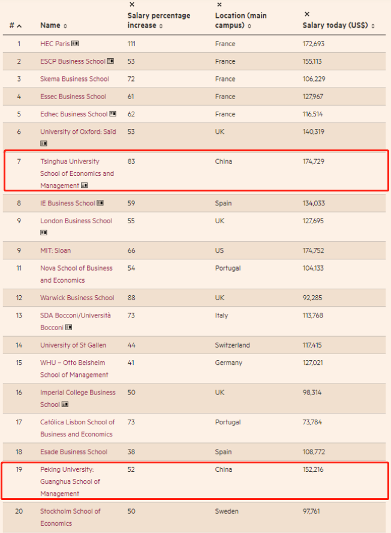Click the profile icon next to ESCP Business School
391x533 pixels.
(x=110, y=61)
